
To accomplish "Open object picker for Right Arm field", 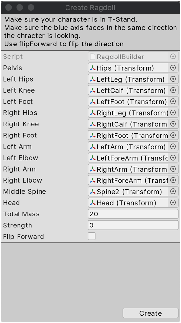I will click(173, 169).
